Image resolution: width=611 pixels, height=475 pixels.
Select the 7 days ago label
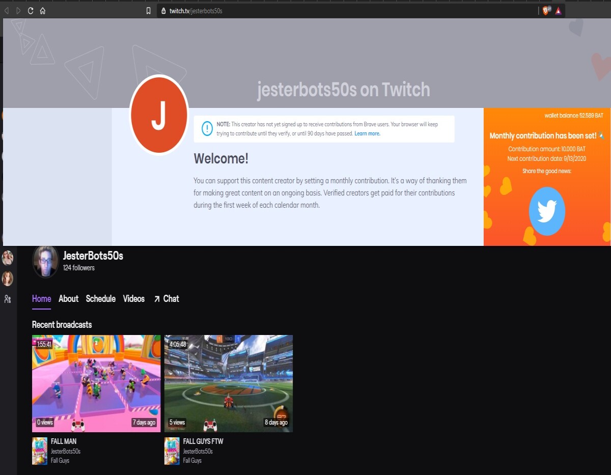click(144, 423)
